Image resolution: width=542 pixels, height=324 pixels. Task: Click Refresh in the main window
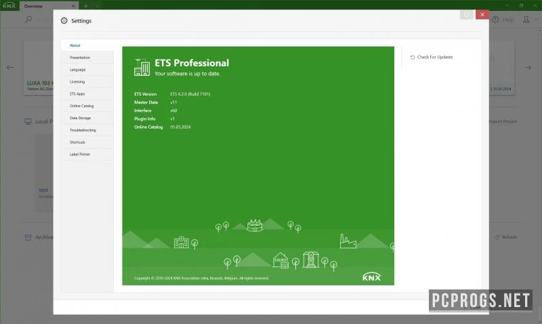505,237
